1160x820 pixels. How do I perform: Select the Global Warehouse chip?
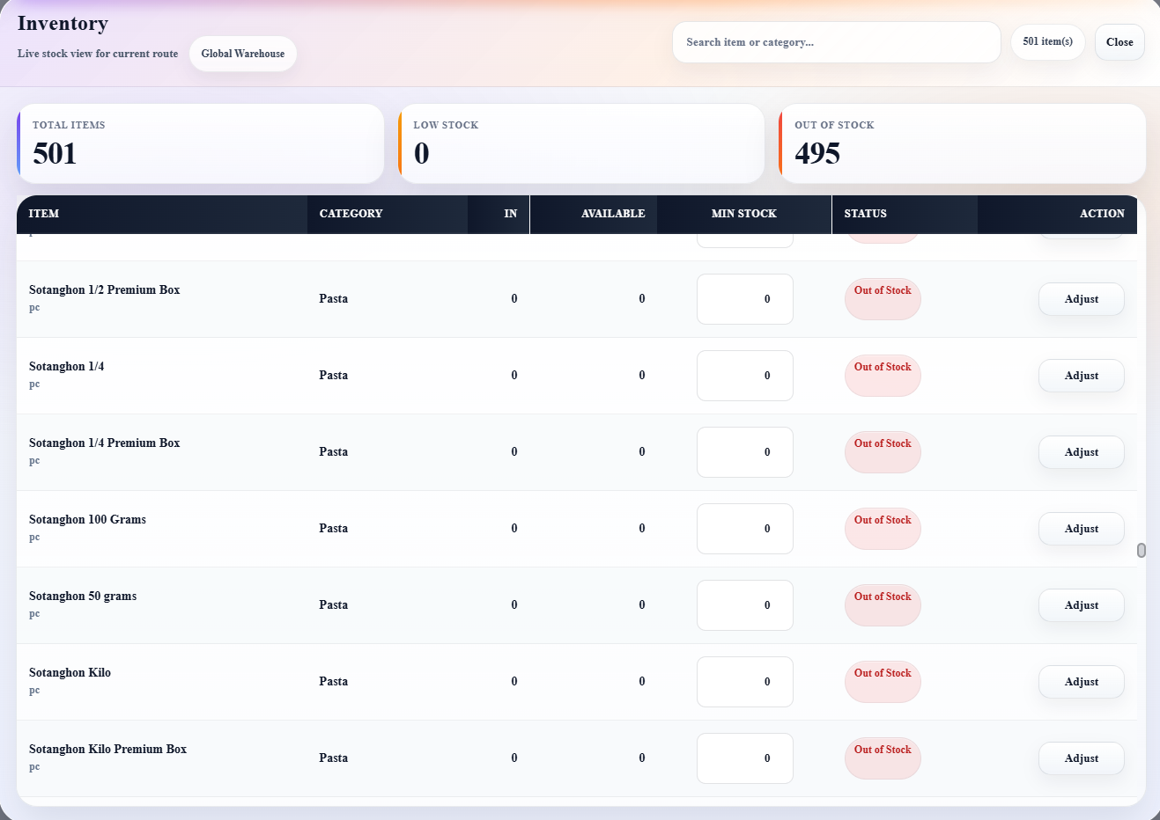(x=243, y=54)
